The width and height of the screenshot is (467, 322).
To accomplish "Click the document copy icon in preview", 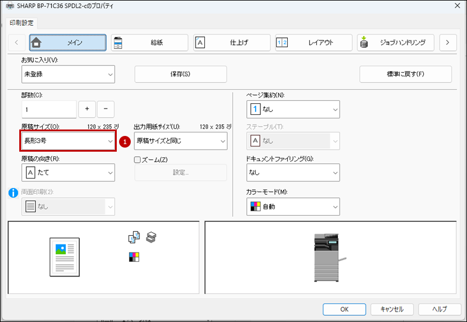I will click(134, 237).
